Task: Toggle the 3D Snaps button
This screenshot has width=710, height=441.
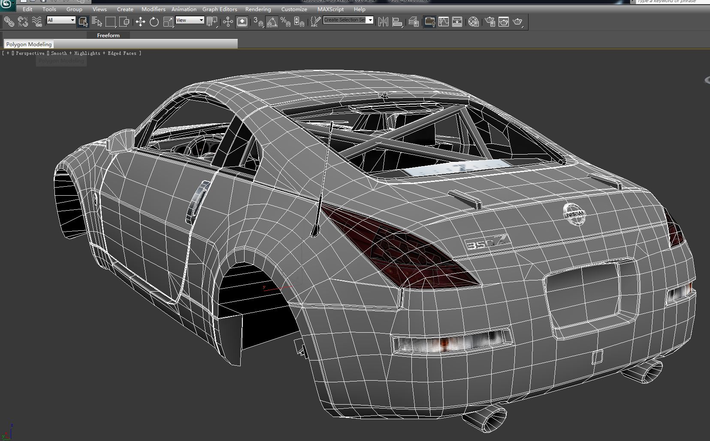Action: click(x=258, y=21)
